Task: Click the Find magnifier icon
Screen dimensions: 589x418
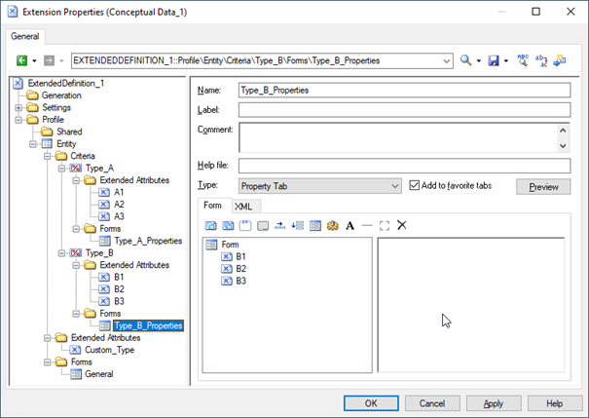Action: click(x=466, y=60)
